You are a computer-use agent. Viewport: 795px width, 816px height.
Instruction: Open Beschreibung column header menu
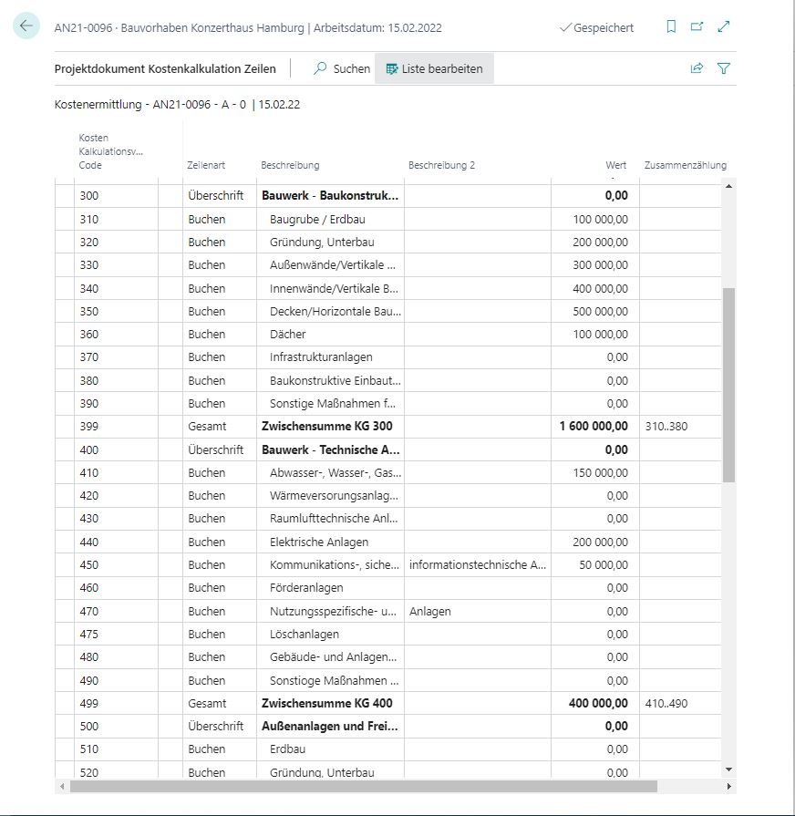pos(290,166)
